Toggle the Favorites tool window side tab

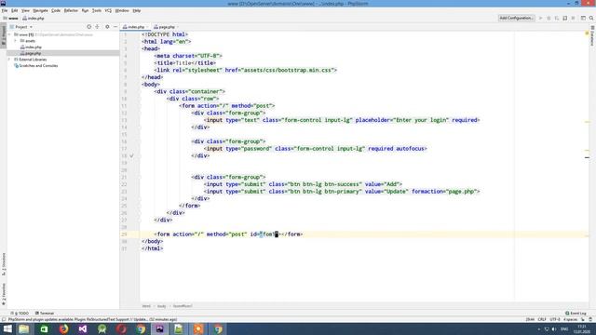click(x=4, y=294)
